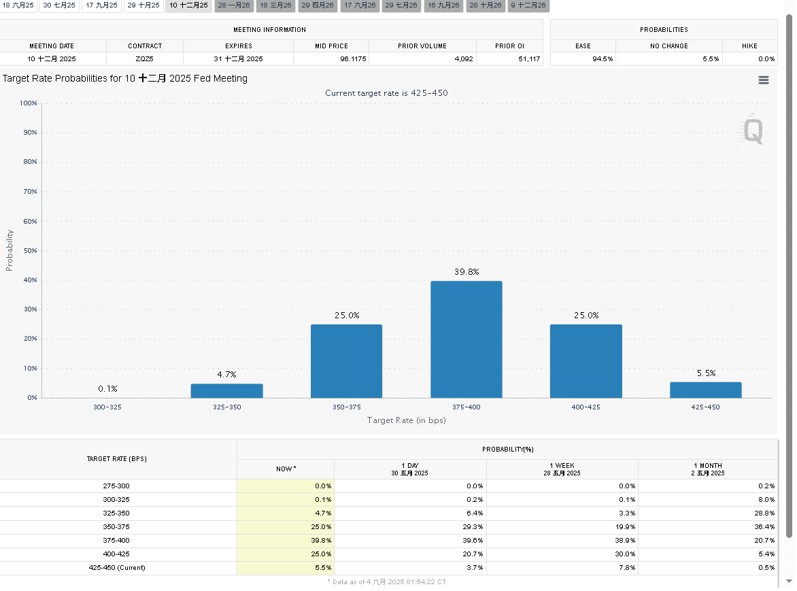
Task: Click the 1 MONTH value 28.8%
Action: tap(764, 513)
